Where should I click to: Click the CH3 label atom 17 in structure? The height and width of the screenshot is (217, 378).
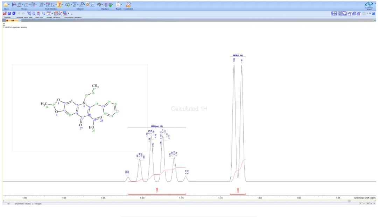click(x=95, y=86)
